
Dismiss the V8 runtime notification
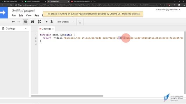pyautogui.click(x=136, y=14)
